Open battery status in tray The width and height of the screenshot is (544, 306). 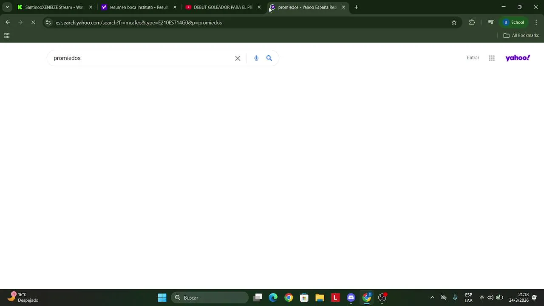tap(500, 297)
